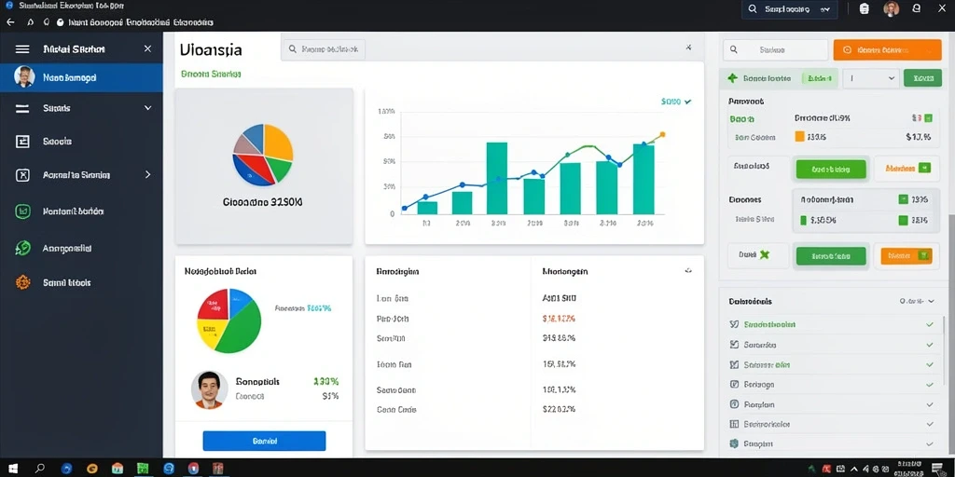Screen dimensions: 955x477
Task: Expand the third sidebar item with down chevron
Action: point(82,108)
